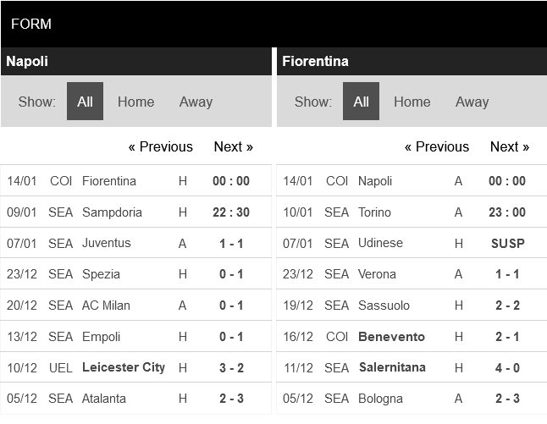
Task: Open the Sampdoria match at 22 : 30
Action: click(231, 212)
